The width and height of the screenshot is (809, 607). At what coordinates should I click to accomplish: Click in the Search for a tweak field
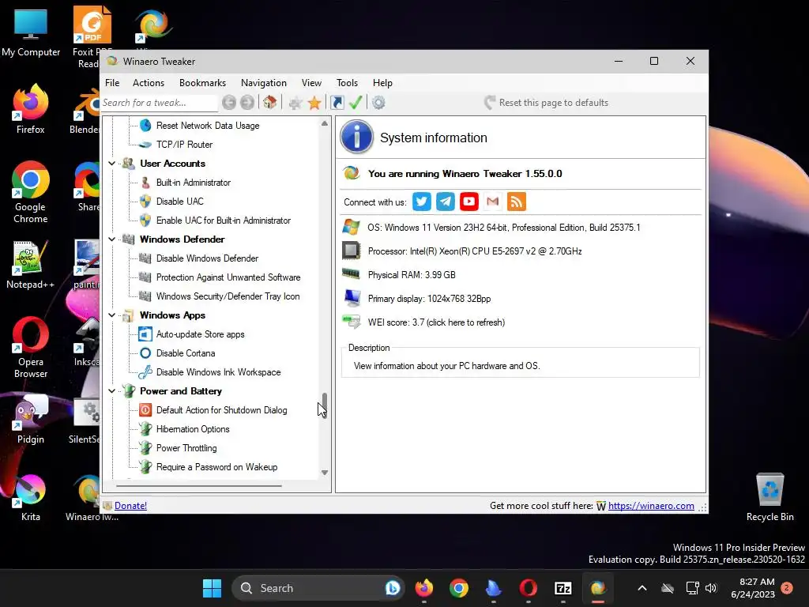[159, 103]
